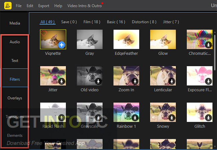Viewport: 217px width, 150px height.
Task: Click the 'Snowy' filter label
Action: [163, 126]
